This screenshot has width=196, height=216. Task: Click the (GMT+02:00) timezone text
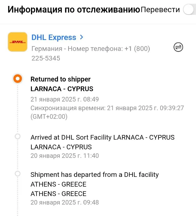point(49,117)
